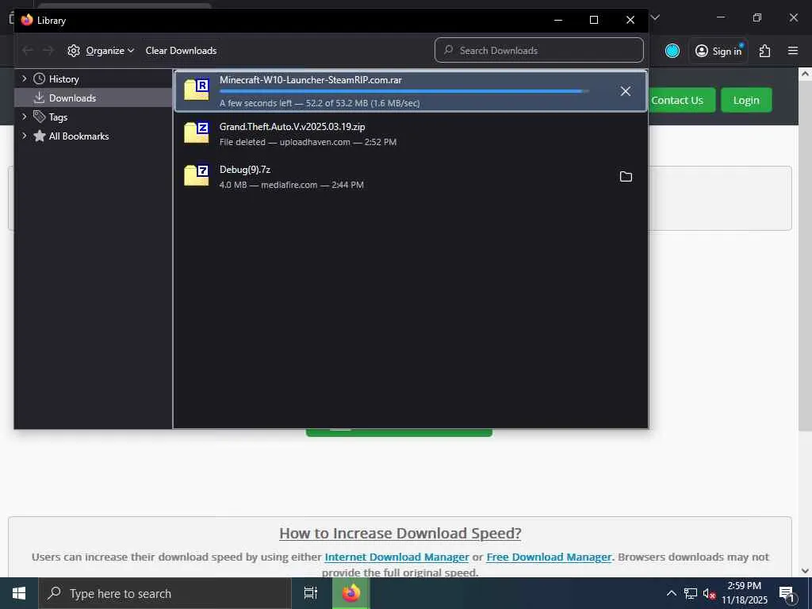Open the Organize gear menu
812x609 pixels.
point(101,50)
